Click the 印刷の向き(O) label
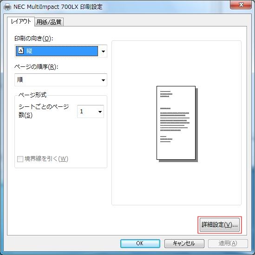 click(33, 39)
